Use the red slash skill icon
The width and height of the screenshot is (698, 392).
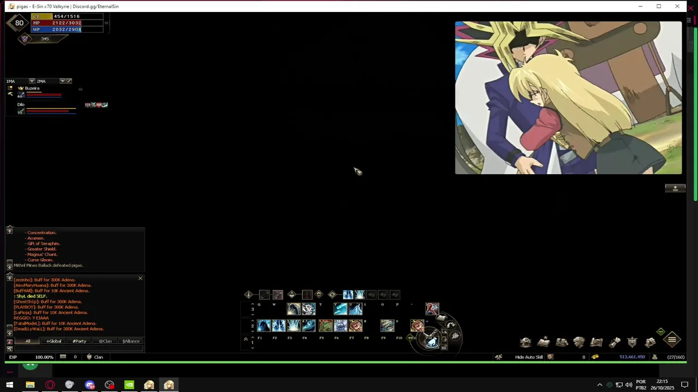coord(432,309)
